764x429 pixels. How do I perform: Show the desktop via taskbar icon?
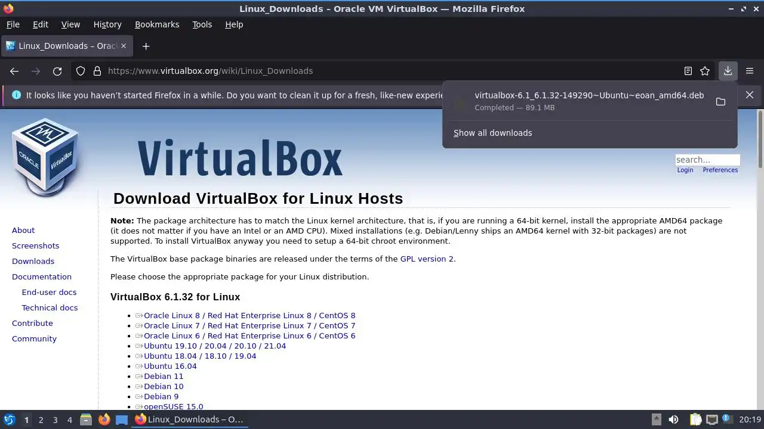click(x=122, y=419)
